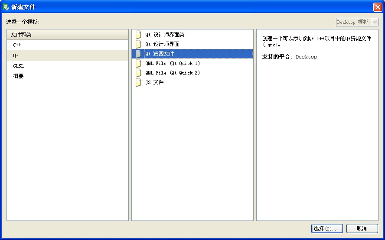Click the 取消 button
The width and height of the screenshot is (385, 240).
[x=362, y=229]
